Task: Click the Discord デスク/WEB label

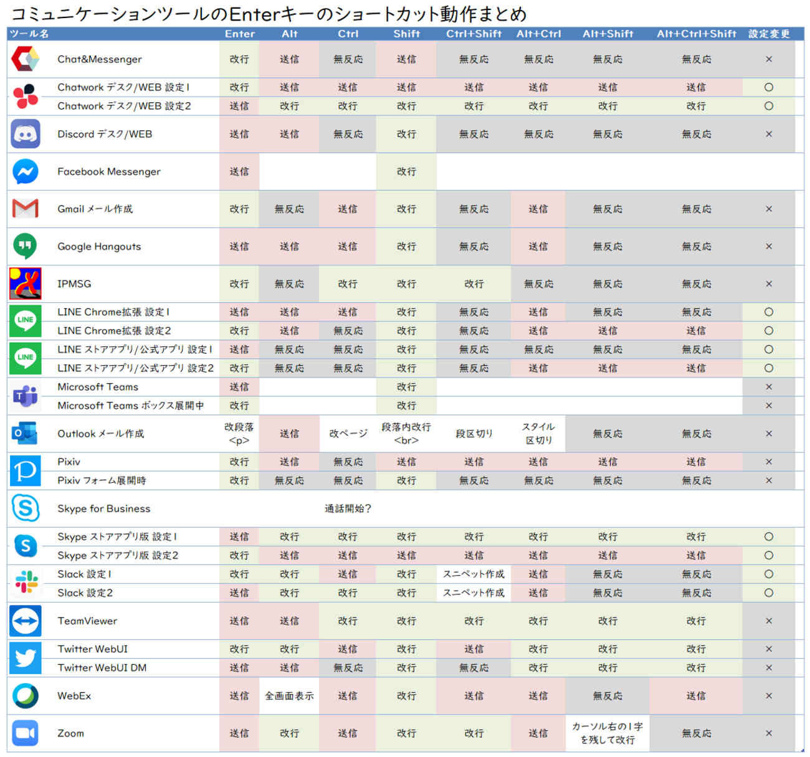Action: tap(105, 134)
